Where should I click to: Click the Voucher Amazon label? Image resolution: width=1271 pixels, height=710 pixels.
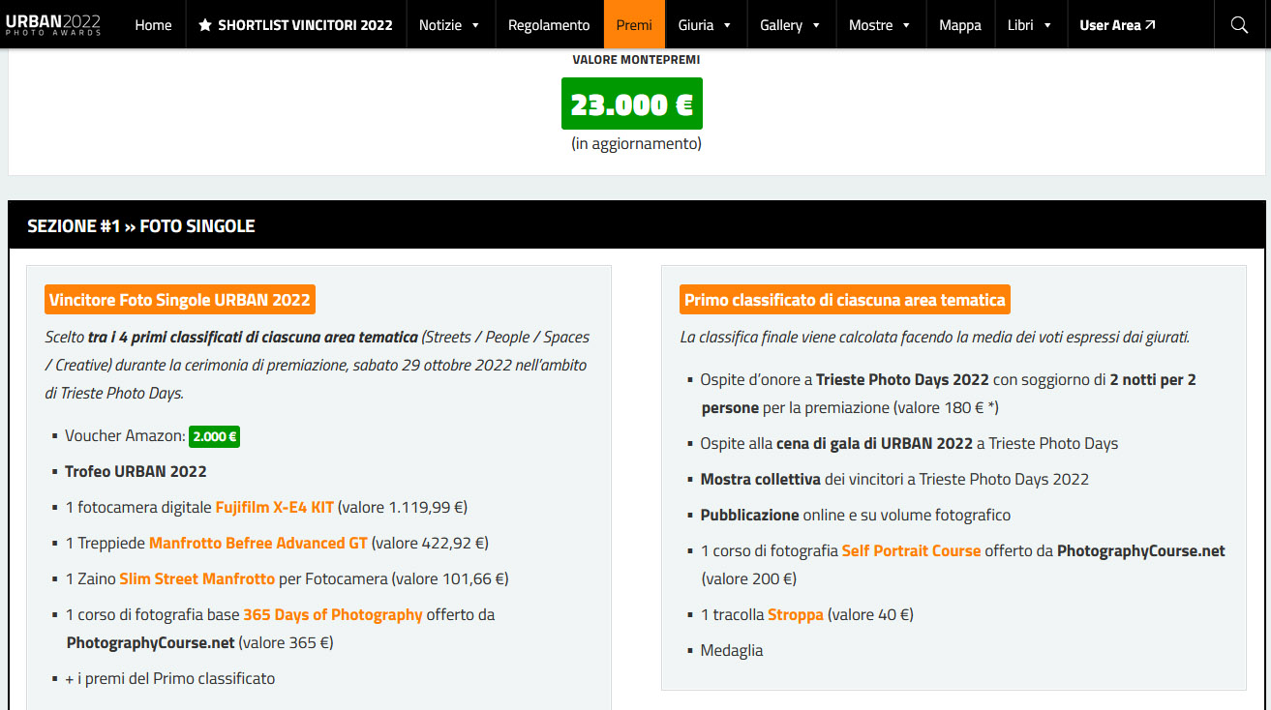125,436
